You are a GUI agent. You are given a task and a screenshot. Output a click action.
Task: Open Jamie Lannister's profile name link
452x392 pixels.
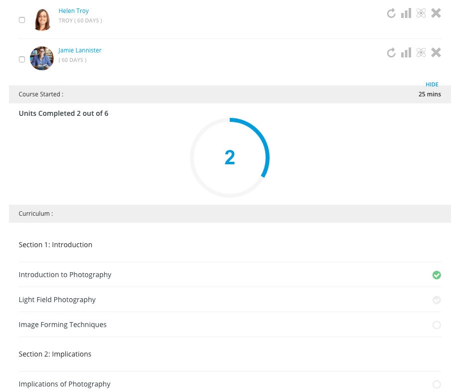(80, 50)
